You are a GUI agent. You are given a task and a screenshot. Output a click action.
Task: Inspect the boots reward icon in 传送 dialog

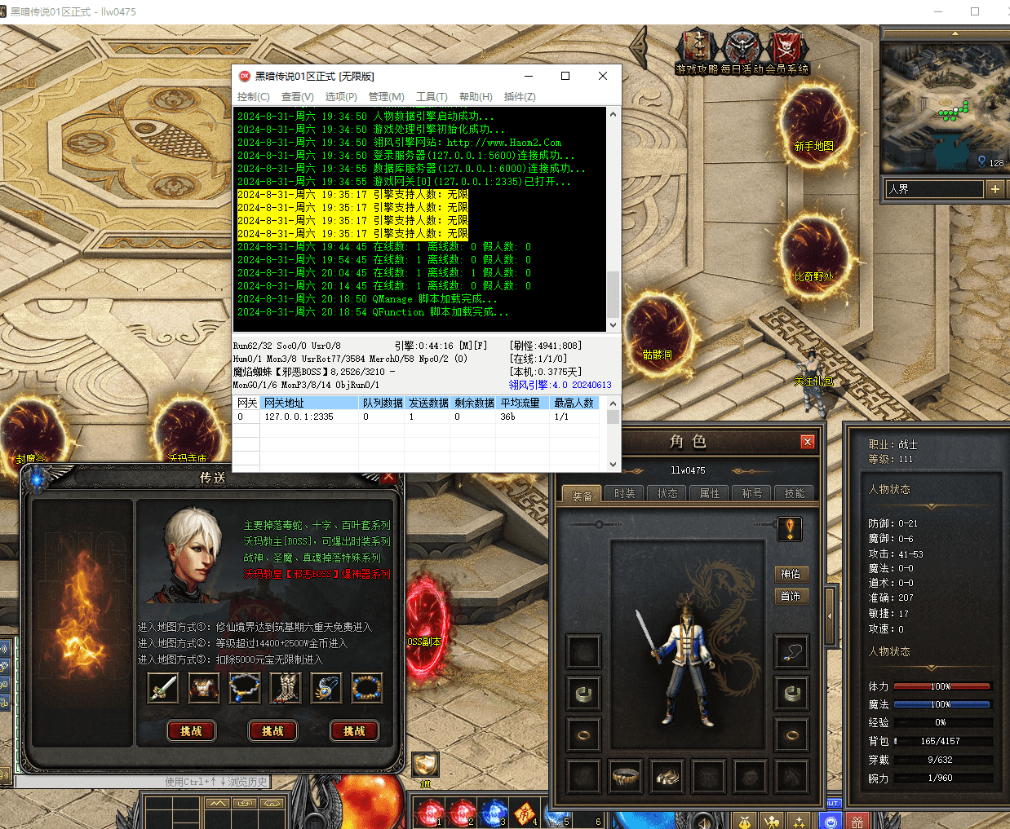click(286, 688)
